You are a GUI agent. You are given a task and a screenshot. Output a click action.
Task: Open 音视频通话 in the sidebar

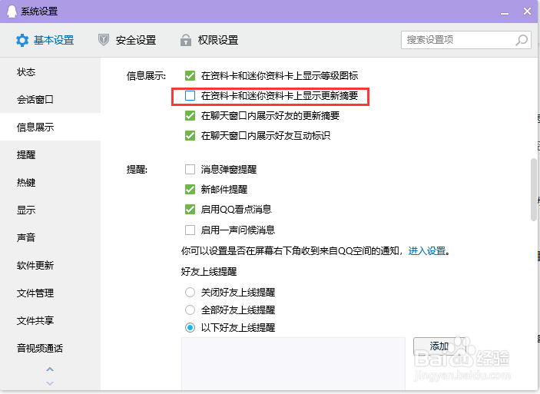point(50,348)
